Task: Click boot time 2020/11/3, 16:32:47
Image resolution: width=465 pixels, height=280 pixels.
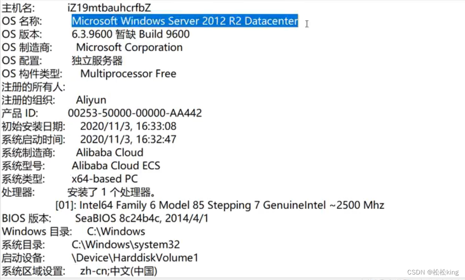Action: [x=128, y=140]
